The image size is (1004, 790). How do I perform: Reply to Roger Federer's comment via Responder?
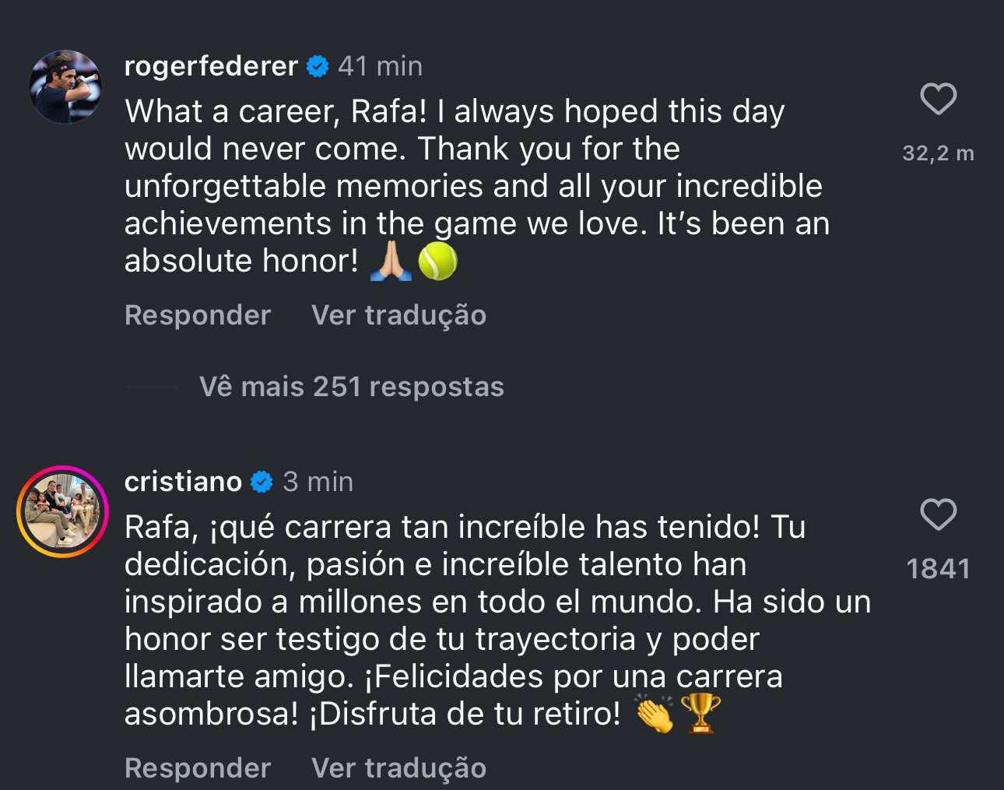click(197, 314)
